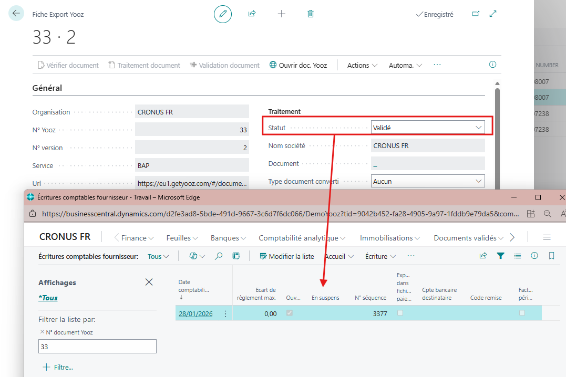Screen dimensions: 566x377
Task: Toggle the Facture périodique checkbox in row
Action: [x=522, y=313]
